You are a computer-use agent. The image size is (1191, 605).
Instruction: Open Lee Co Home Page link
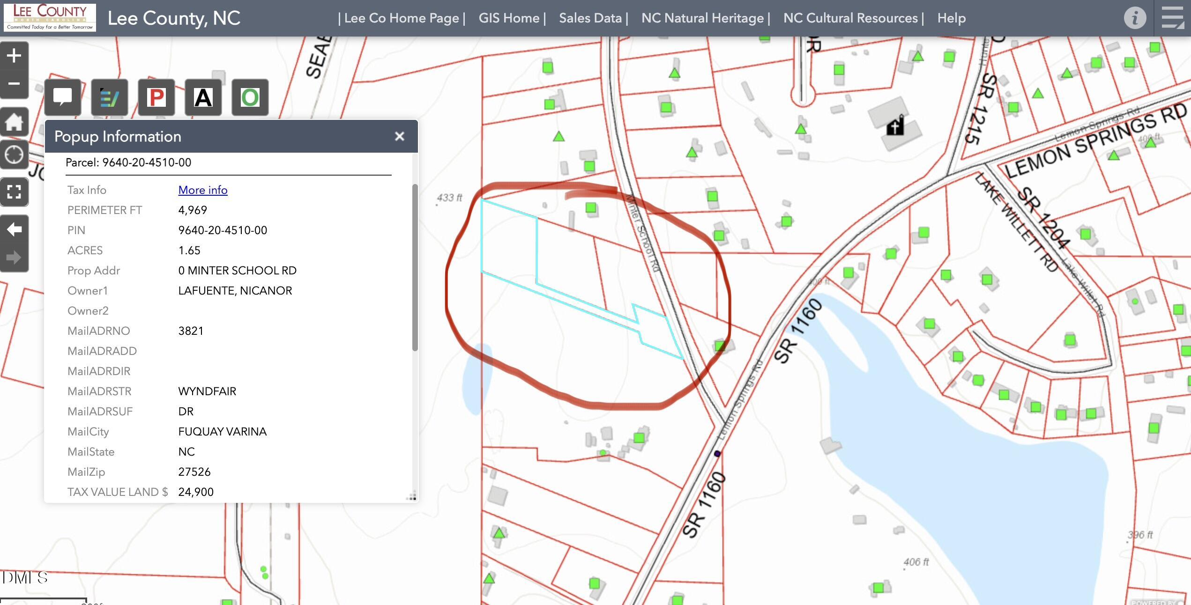coord(402,18)
